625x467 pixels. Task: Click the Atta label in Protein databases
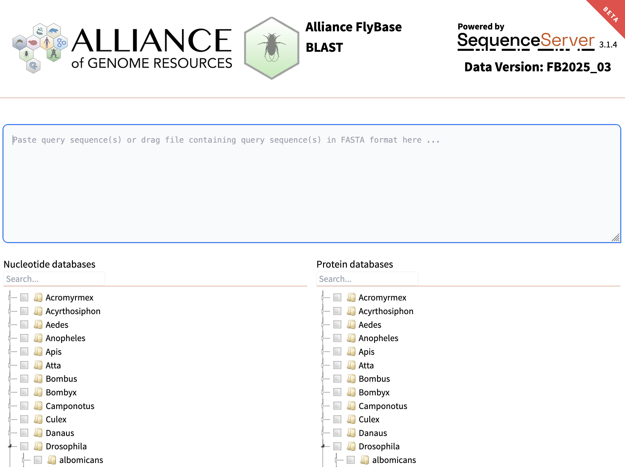click(366, 365)
